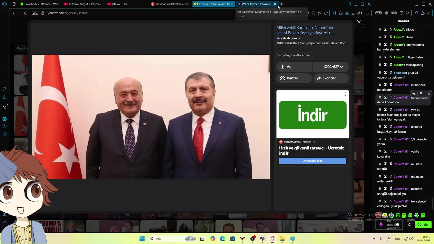Image resolution: width=434 pixels, height=244 pixels.
Task: Open Microsoft Store from taskbar
Action: coord(232,239)
